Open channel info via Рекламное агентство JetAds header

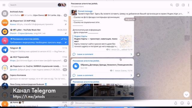click(84, 4)
